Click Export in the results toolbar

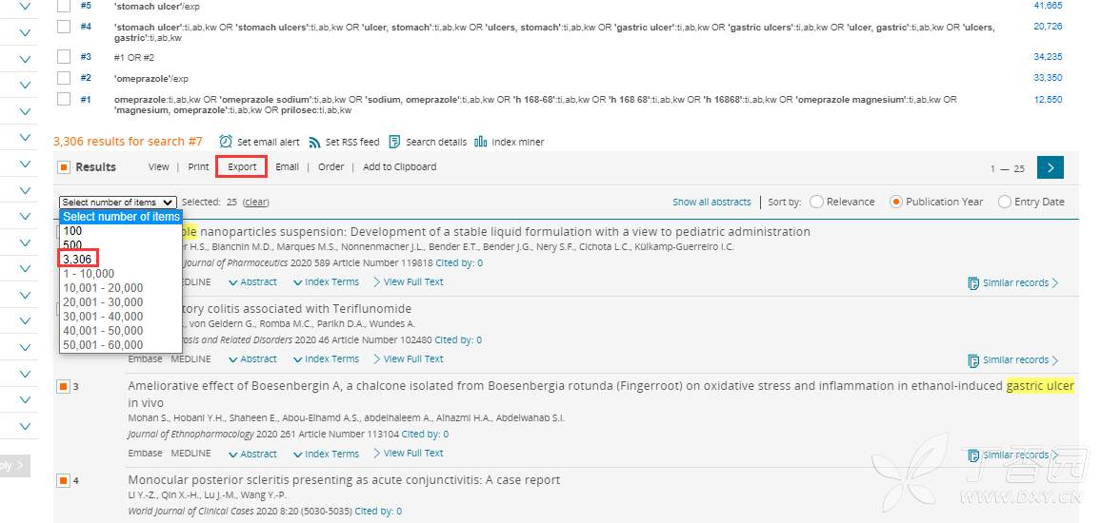(242, 166)
